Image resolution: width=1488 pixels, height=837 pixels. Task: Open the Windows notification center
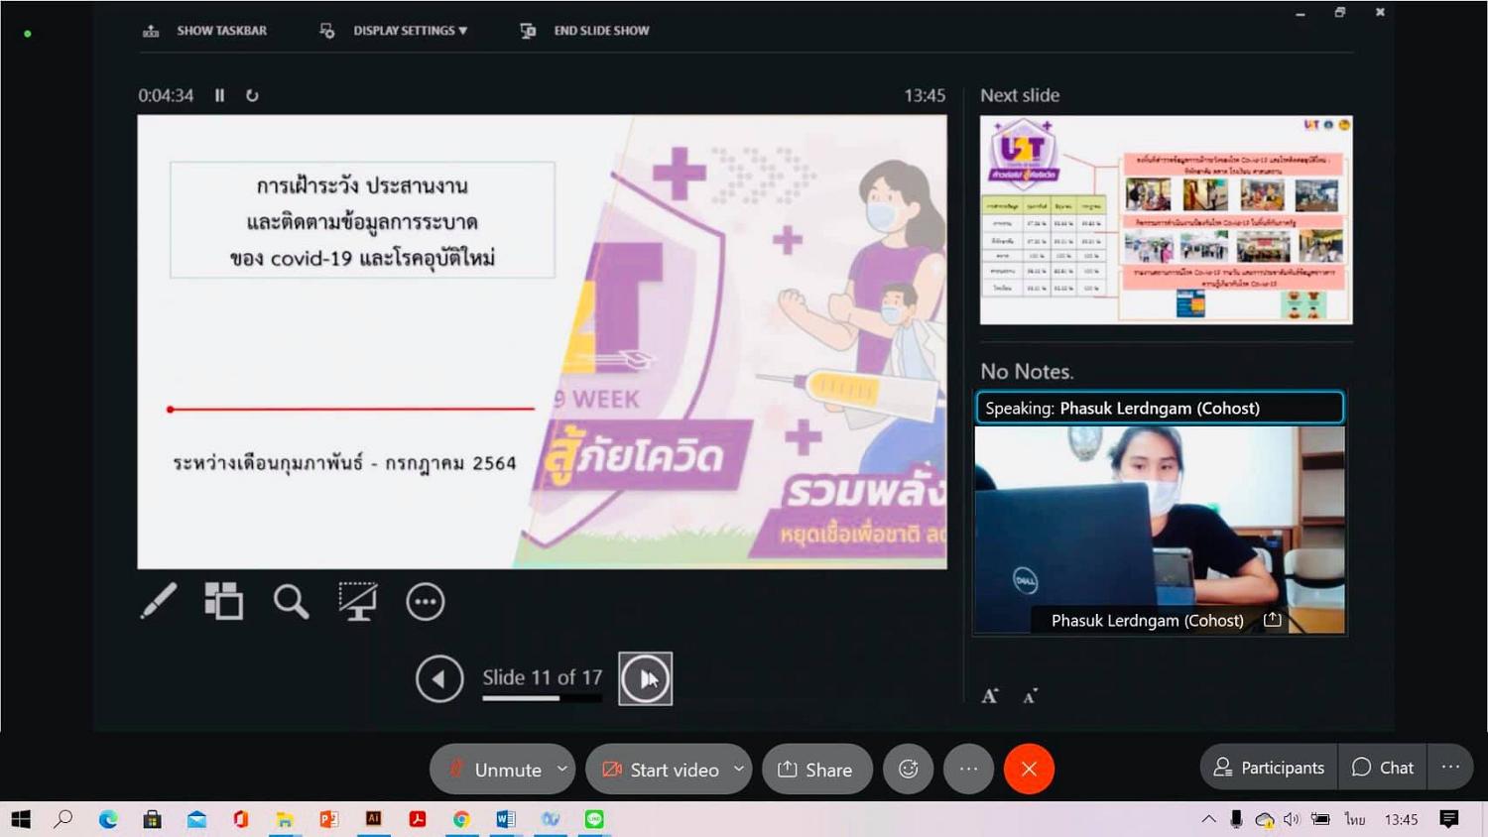[1449, 819]
